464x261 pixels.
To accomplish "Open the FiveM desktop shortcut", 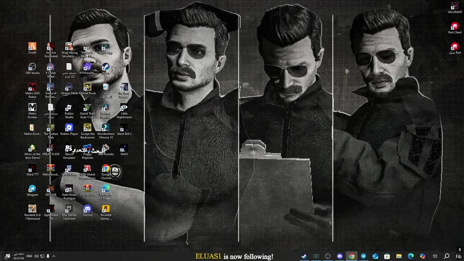I will (x=32, y=49).
